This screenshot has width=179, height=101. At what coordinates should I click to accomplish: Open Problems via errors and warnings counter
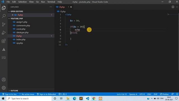[x=63, y=94]
